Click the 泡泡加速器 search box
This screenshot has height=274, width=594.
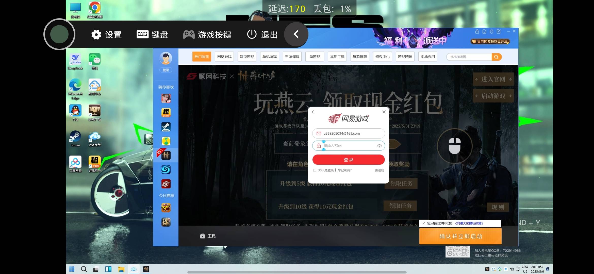point(469,57)
